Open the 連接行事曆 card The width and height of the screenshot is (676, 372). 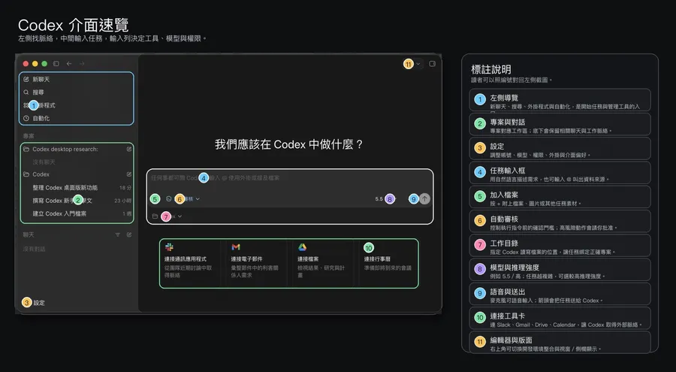tap(388, 263)
